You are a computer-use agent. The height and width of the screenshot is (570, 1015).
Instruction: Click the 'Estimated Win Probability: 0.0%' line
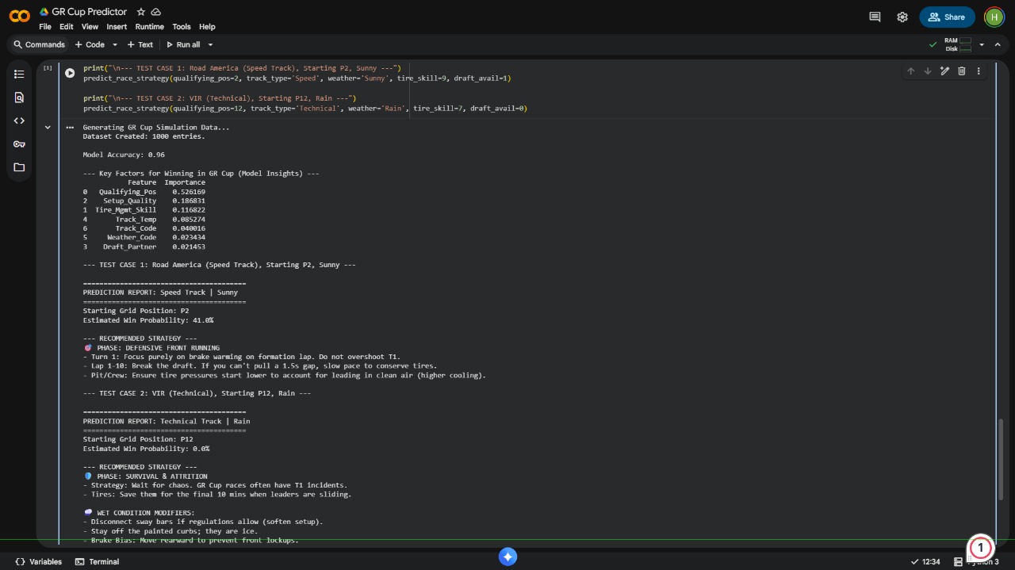[x=146, y=449]
